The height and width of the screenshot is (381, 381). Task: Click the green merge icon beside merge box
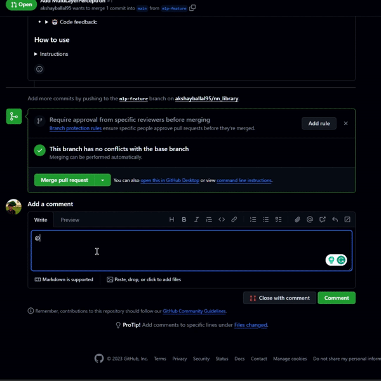(x=14, y=116)
